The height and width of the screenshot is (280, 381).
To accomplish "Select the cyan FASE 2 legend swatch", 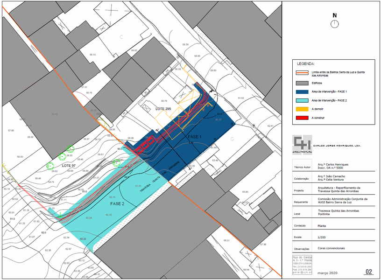I will coord(302,100).
